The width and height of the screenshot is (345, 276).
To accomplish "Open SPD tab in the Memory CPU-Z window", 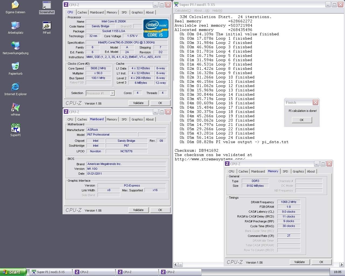I will (285, 171).
